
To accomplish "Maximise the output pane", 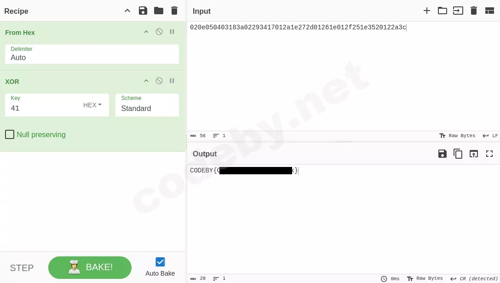I will click(489, 154).
